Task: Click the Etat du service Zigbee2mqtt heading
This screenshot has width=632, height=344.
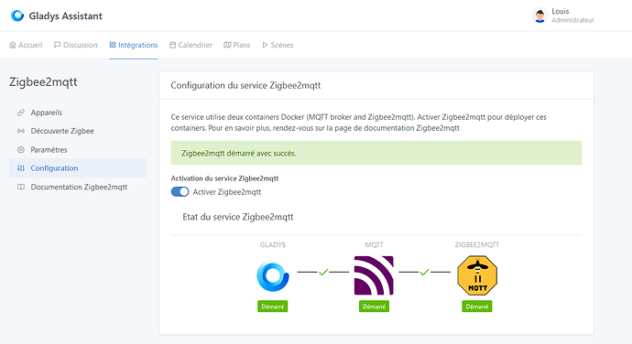Action: click(238, 217)
